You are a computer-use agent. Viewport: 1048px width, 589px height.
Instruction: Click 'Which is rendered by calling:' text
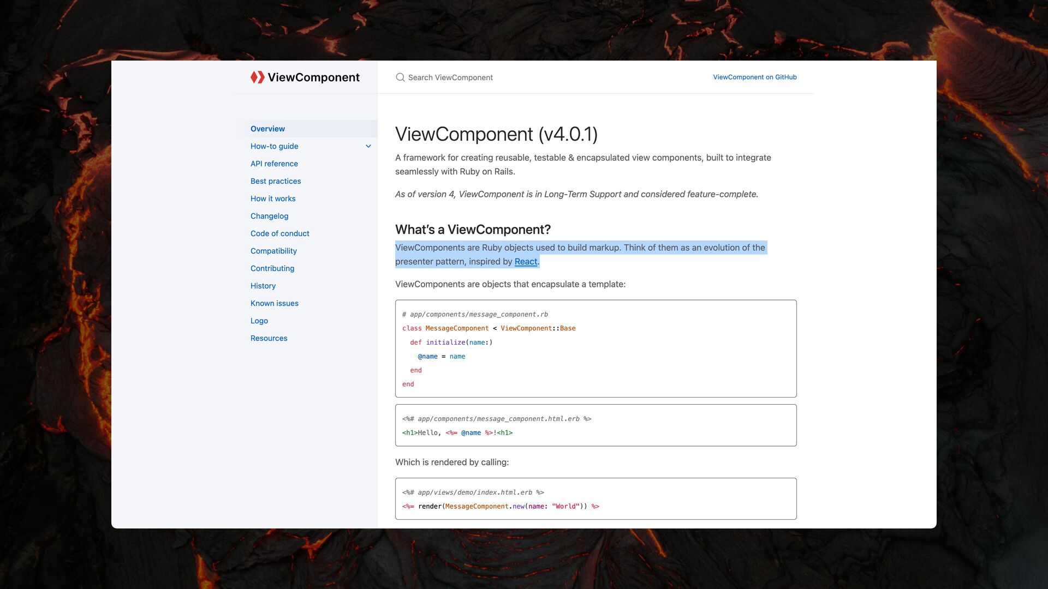point(452,462)
